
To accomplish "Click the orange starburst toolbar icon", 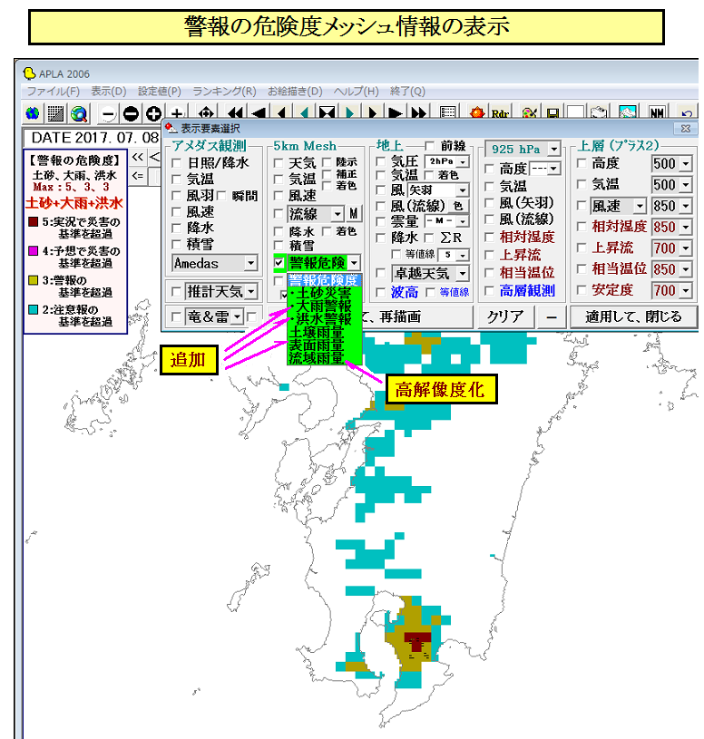I will tap(477, 113).
